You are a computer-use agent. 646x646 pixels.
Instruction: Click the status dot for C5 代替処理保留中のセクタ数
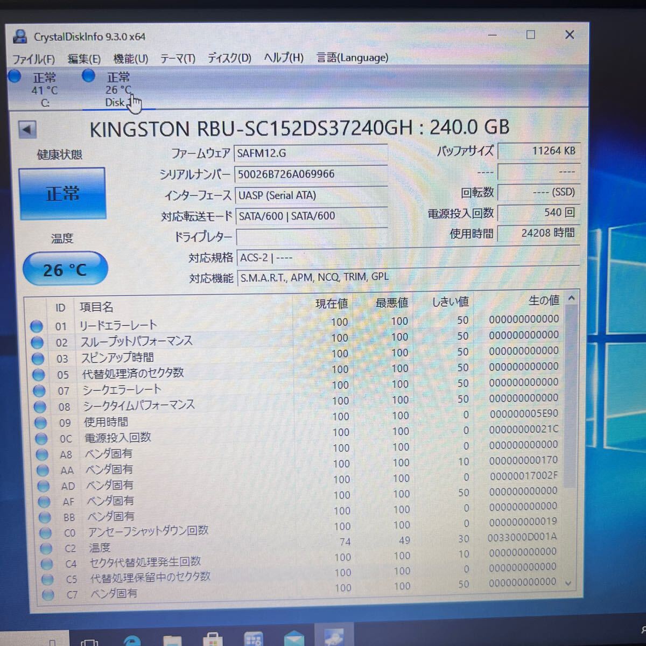tap(48, 580)
